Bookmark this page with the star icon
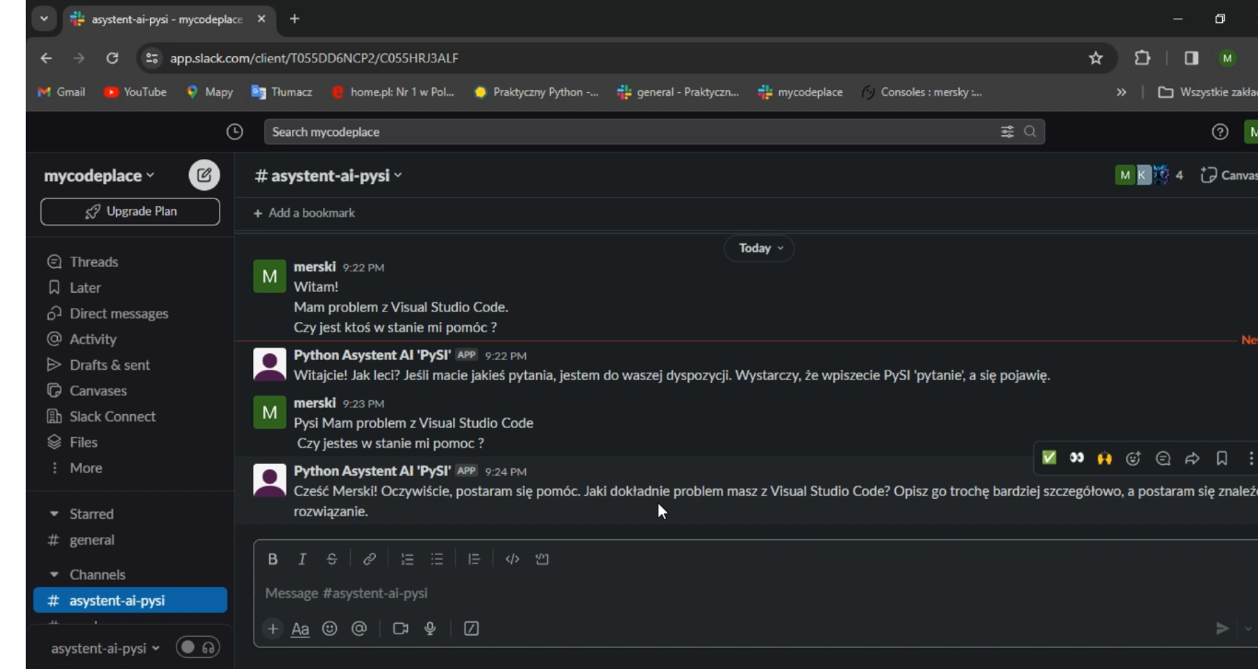Viewport: 1258px width, 669px height. tap(1096, 58)
